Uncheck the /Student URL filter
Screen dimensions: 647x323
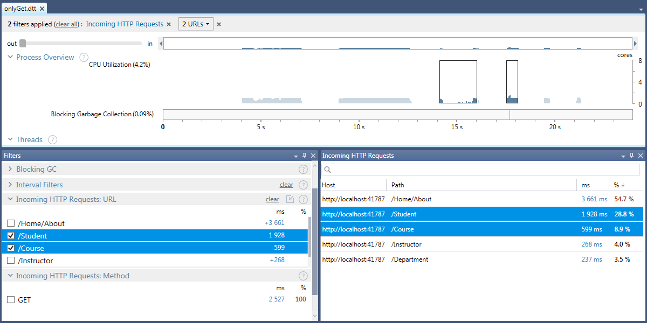11,236
